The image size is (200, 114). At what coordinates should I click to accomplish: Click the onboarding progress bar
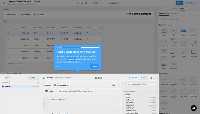[x=81, y=47]
